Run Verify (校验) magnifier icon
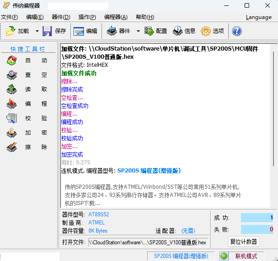The image size is (278, 261). click(12, 118)
